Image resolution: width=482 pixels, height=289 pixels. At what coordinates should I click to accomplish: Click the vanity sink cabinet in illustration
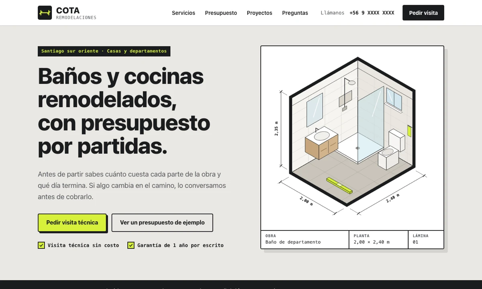point(321,143)
